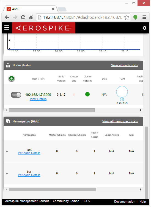Click Namespaces table scroll left arrow
Screen dimensions: 151x207
(6, 189)
